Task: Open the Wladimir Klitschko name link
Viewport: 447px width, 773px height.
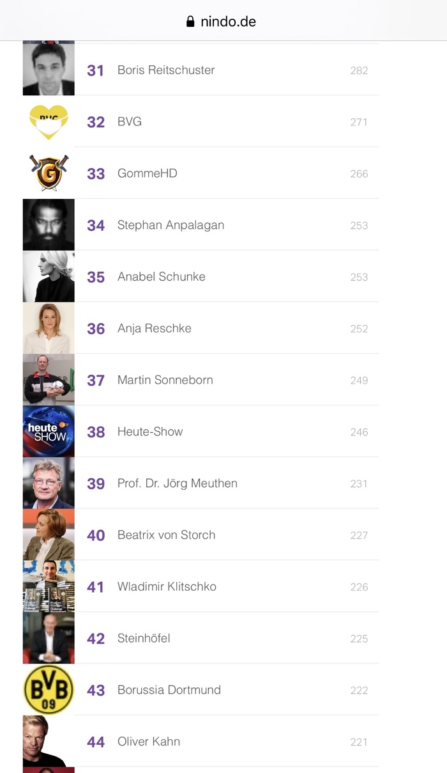Action: click(167, 587)
